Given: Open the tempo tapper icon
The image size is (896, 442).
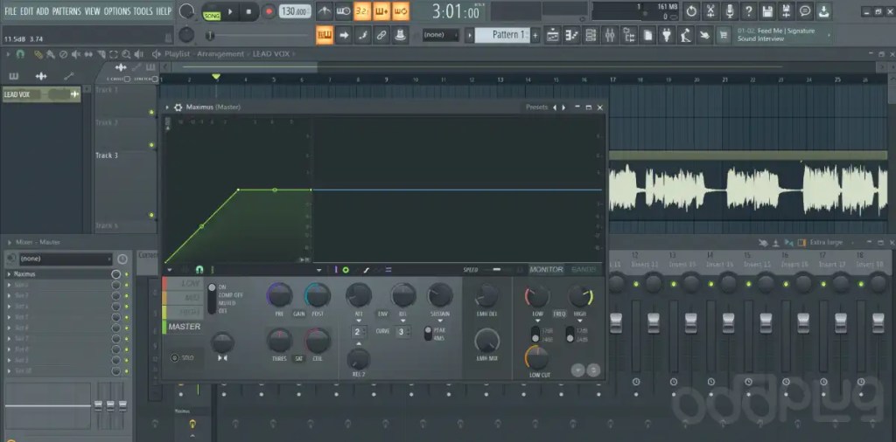Looking at the screenshot, I should coord(685,35).
